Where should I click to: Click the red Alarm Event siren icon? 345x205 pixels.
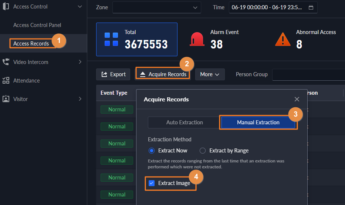(197, 39)
